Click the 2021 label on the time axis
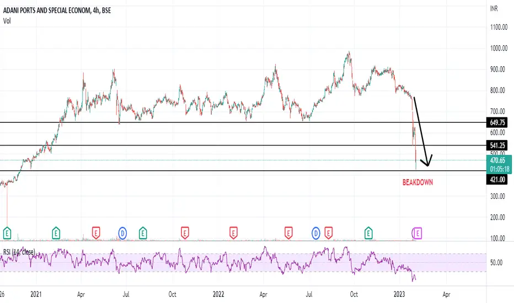Viewport: 514px width, 303px height. (x=36, y=294)
